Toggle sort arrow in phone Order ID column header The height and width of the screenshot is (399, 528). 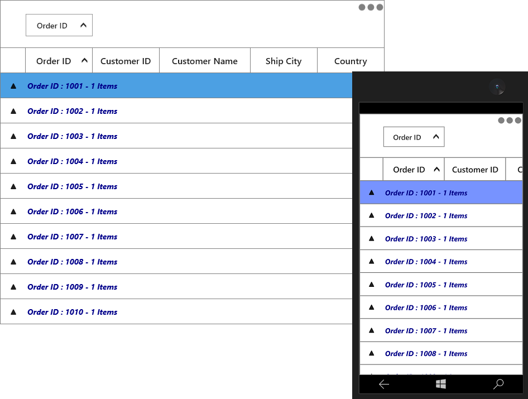tap(437, 169)
